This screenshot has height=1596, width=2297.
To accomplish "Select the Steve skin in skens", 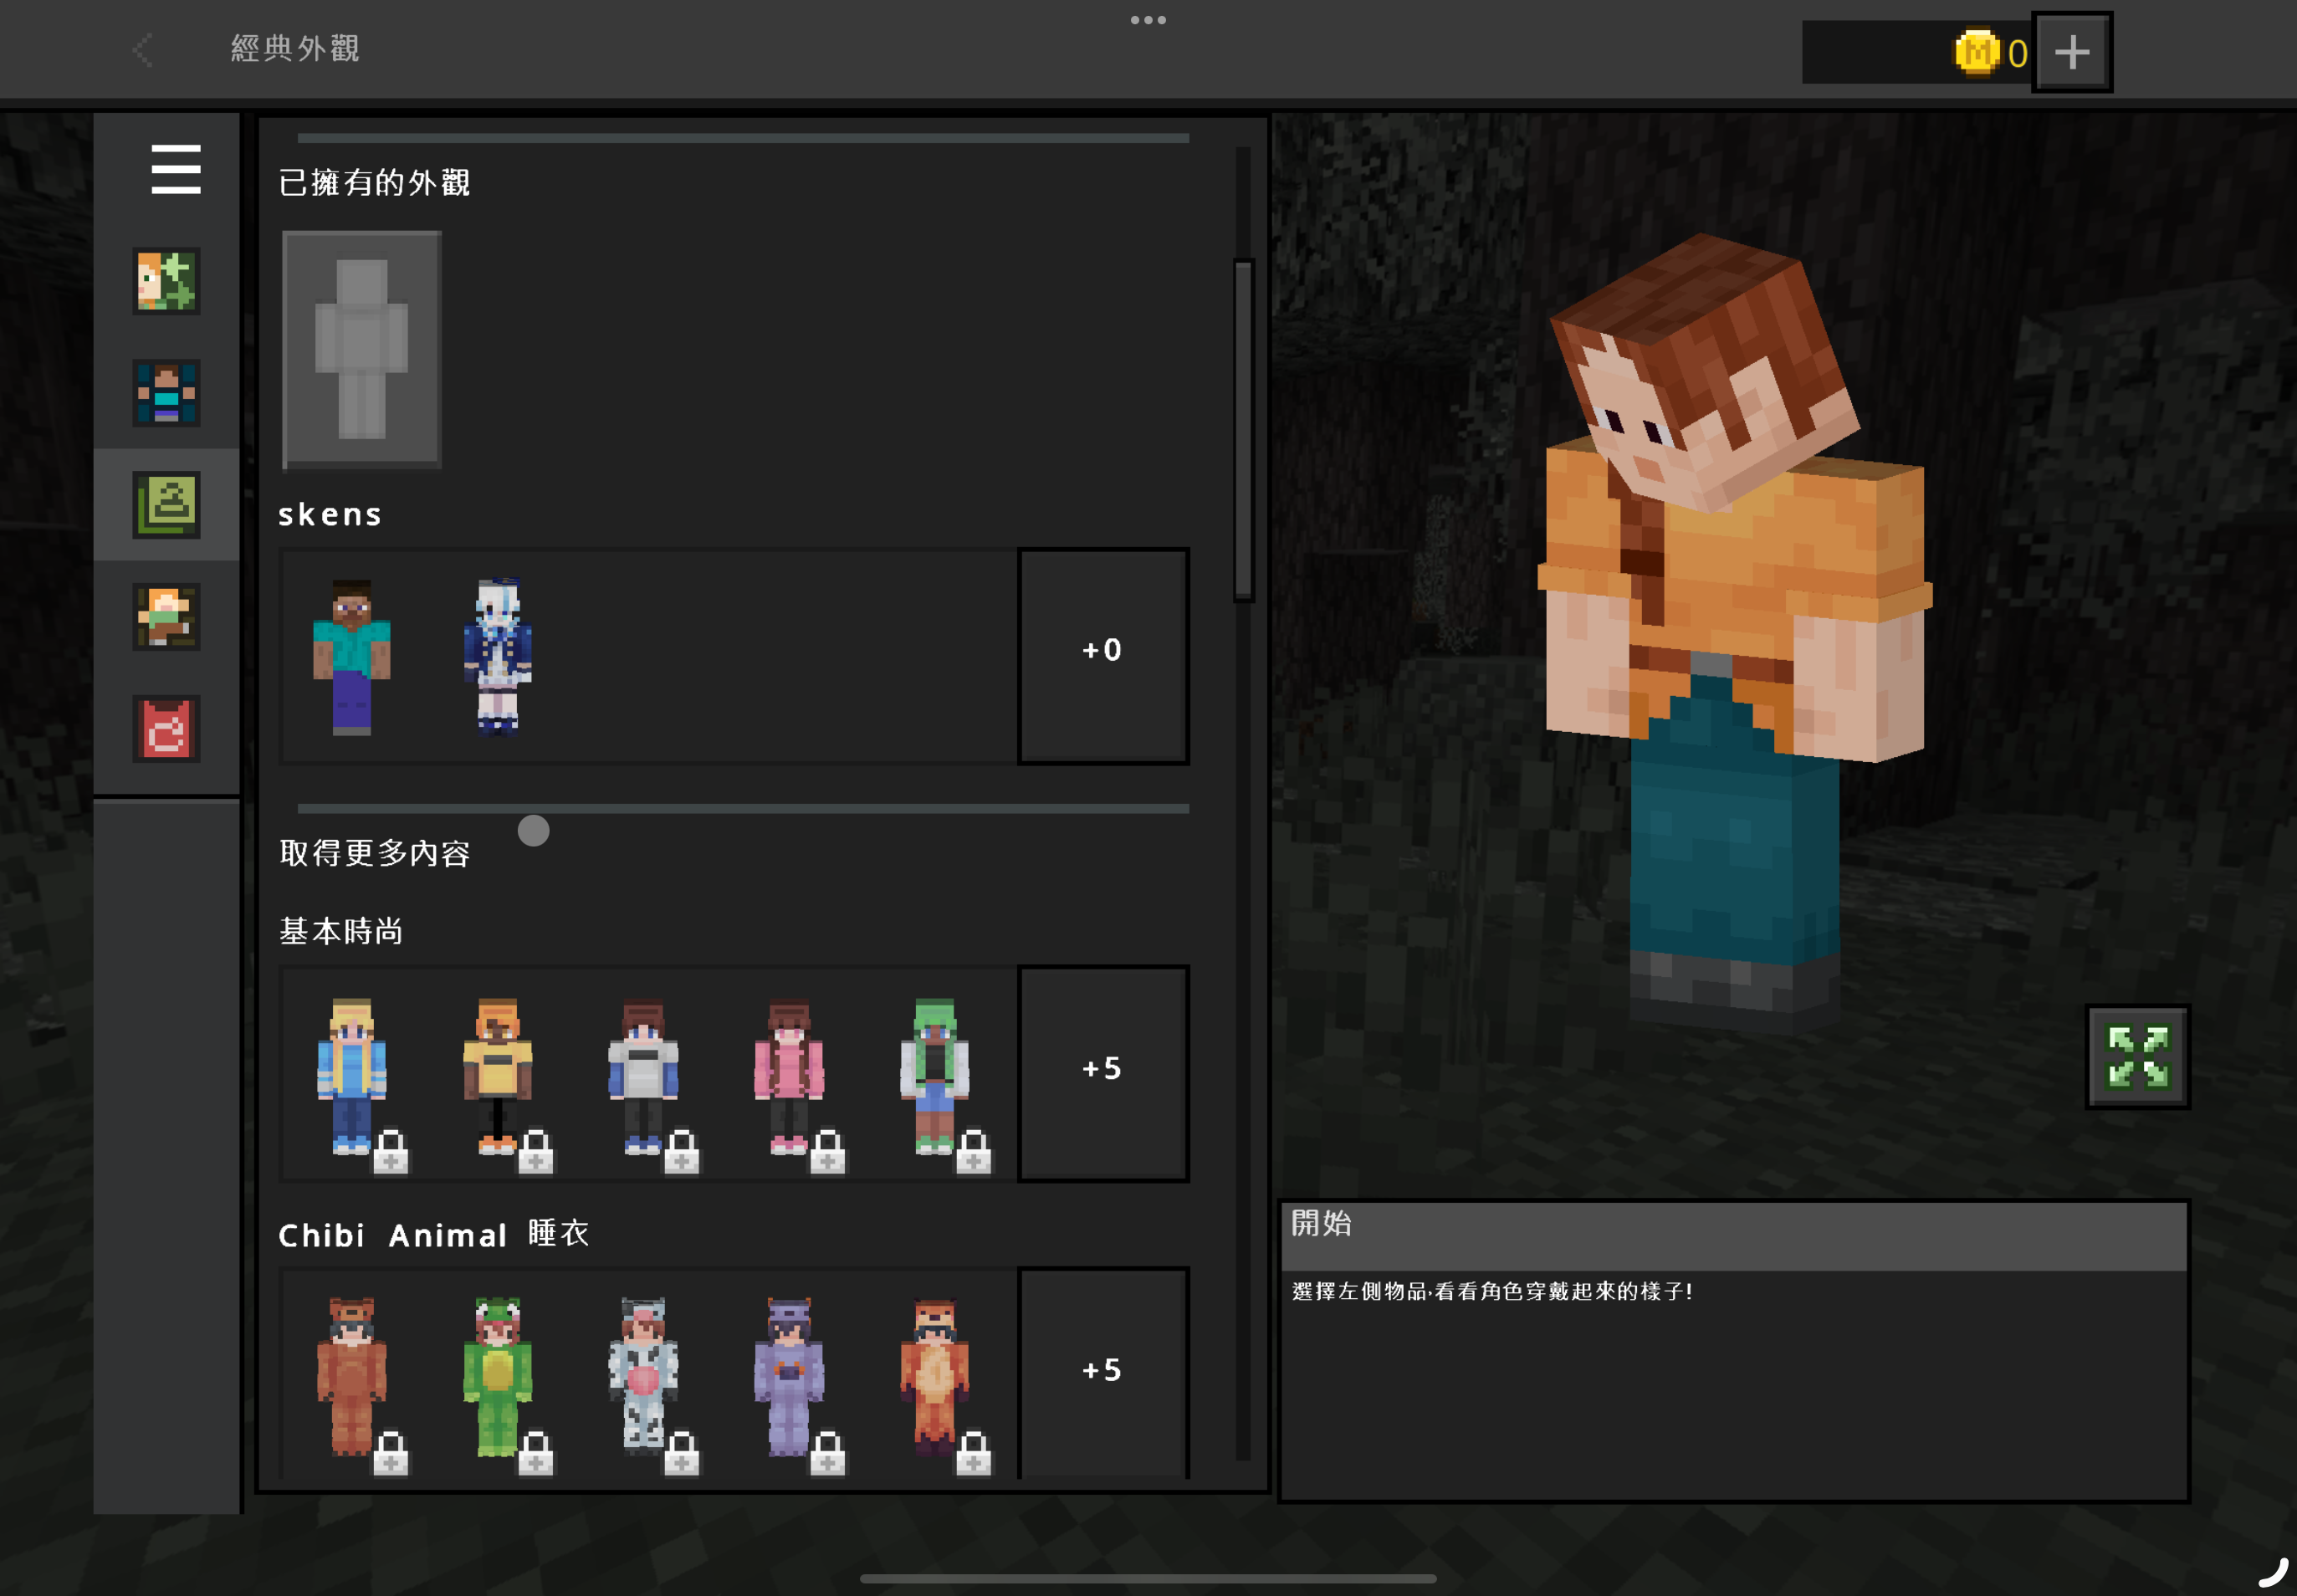I will click(352, 657).
